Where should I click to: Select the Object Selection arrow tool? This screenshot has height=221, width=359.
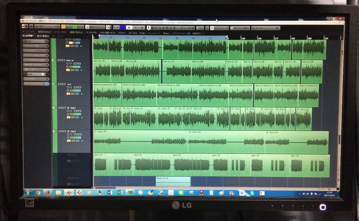149,28
